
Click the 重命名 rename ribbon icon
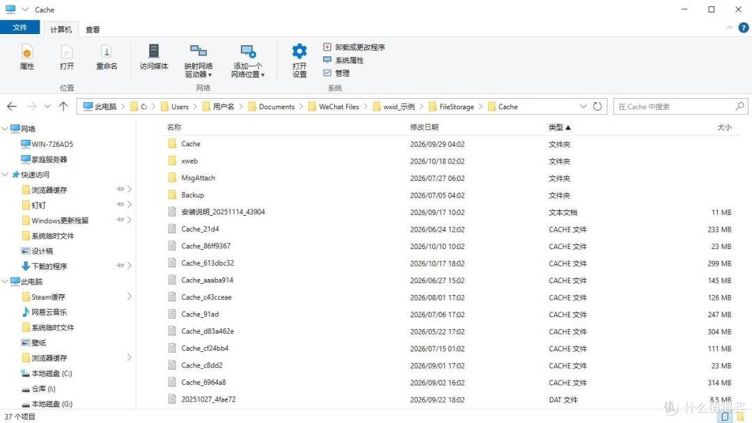(x=106, y=51)
